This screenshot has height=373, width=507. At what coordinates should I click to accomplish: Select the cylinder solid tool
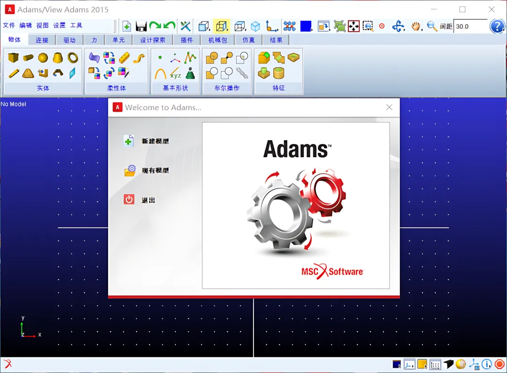[28, 58]
